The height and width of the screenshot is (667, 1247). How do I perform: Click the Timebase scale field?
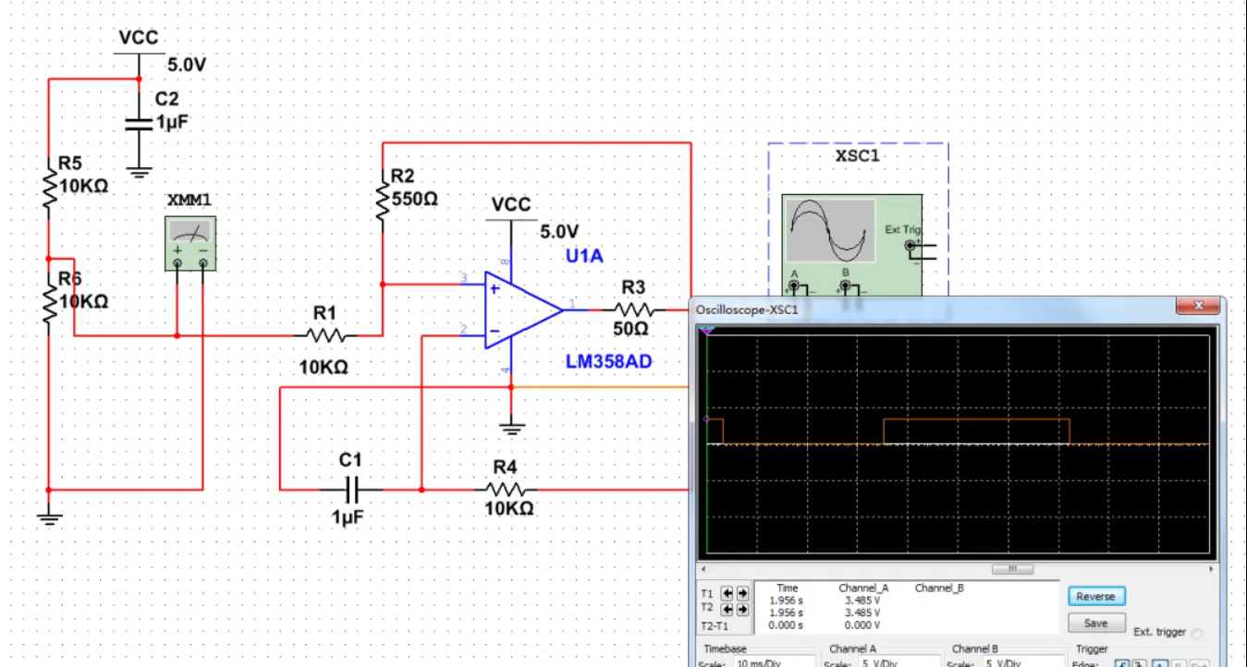[x=775, y=662]
